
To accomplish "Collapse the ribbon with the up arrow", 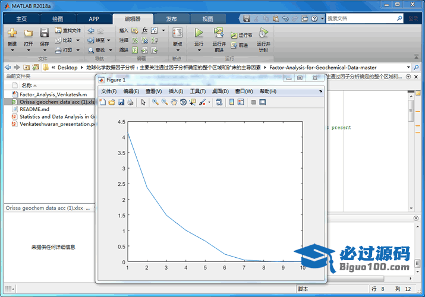I will 416,56.
